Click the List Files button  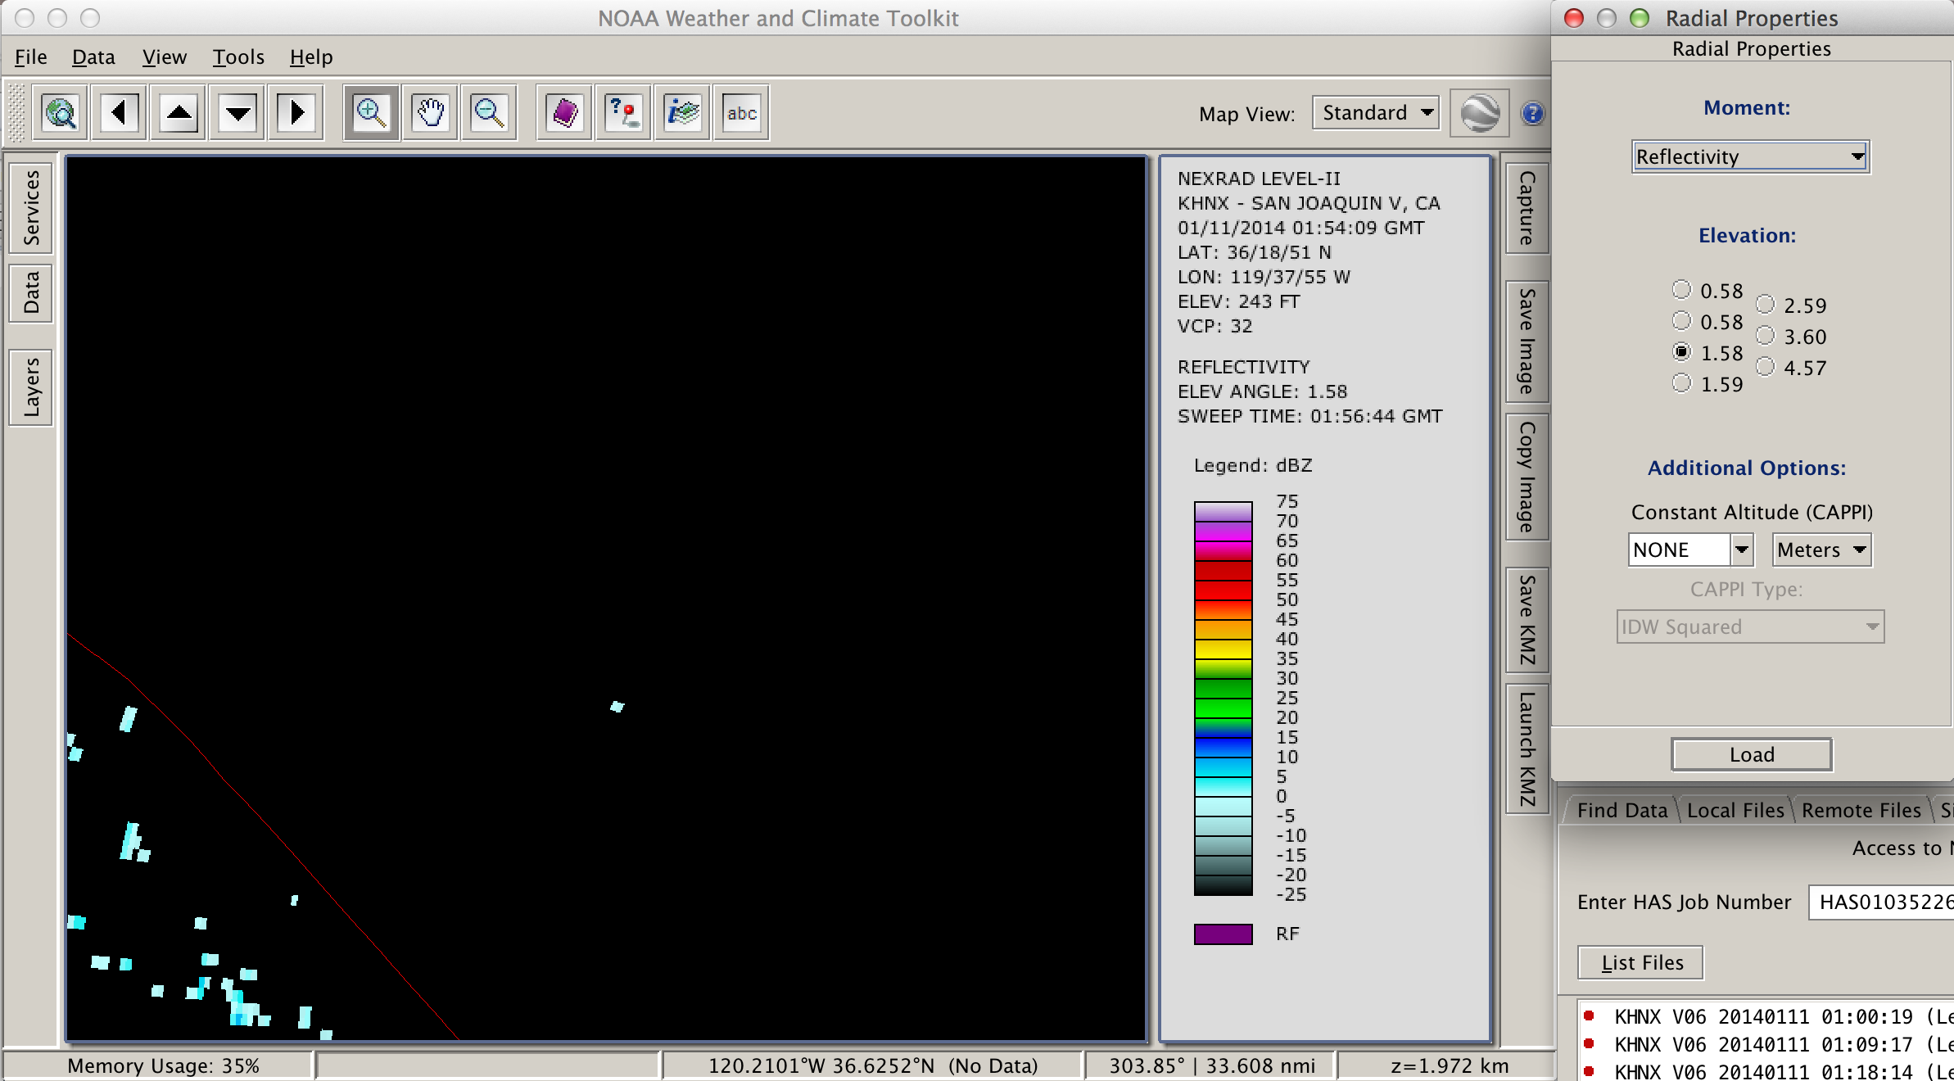coord(1641,962)
